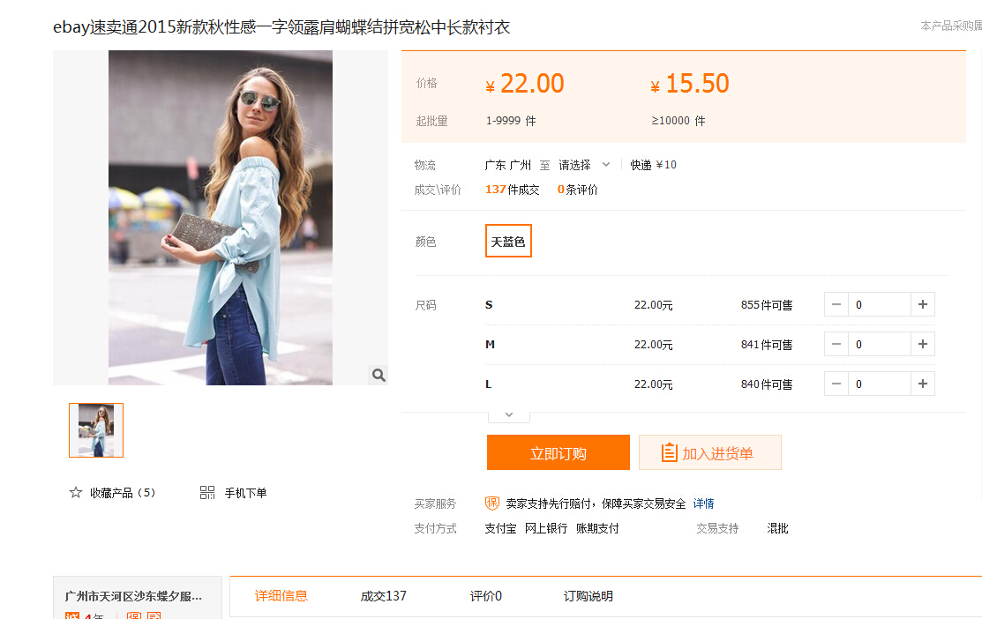
Task: Click the QR code mobile order icon
Action: point(207,493)
